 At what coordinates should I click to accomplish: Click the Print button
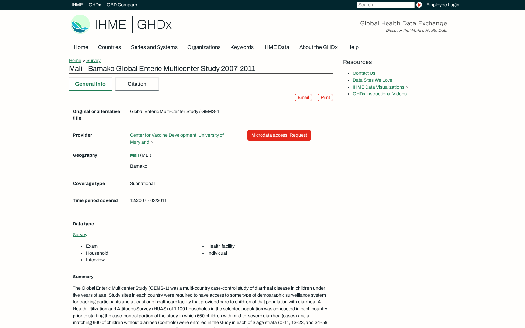[325, 97]
